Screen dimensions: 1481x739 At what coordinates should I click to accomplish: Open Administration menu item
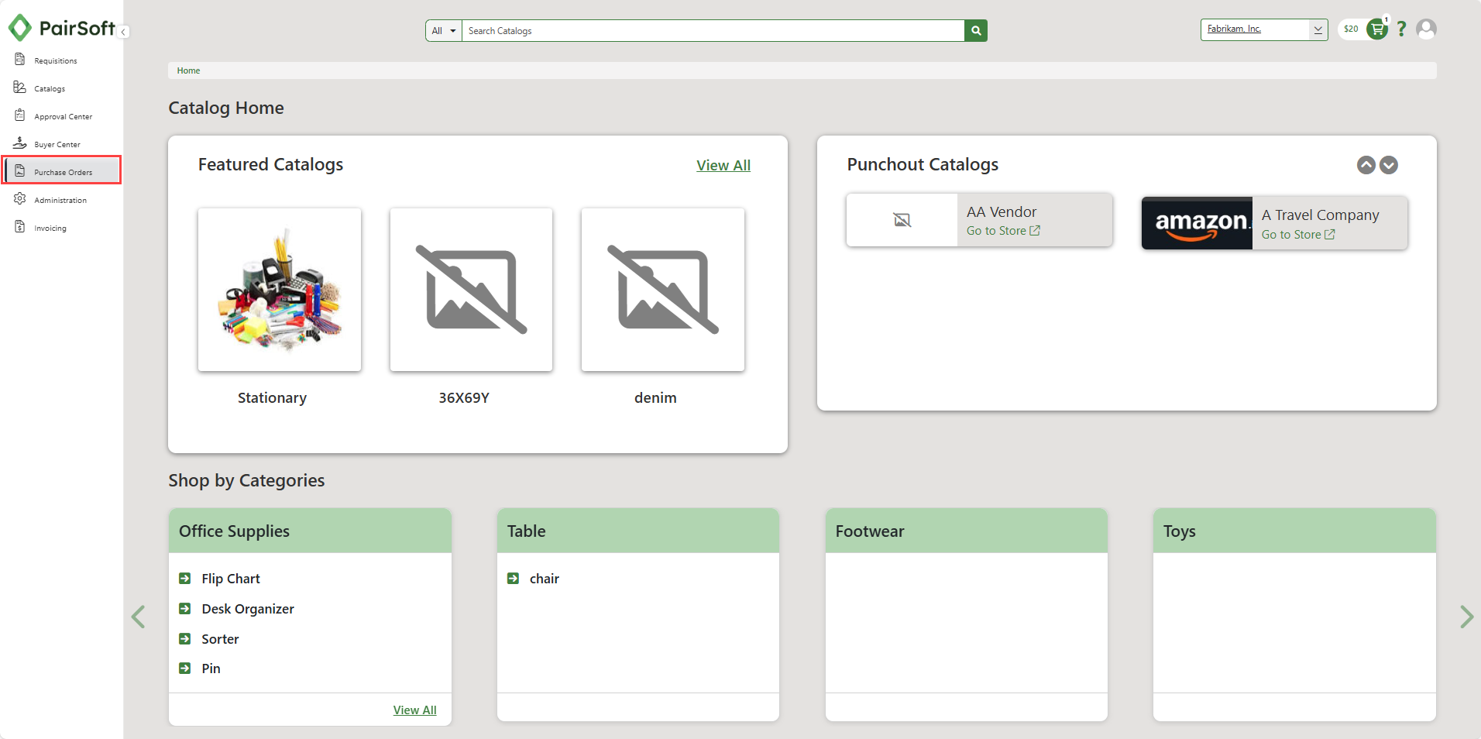[x=62, y=200]
